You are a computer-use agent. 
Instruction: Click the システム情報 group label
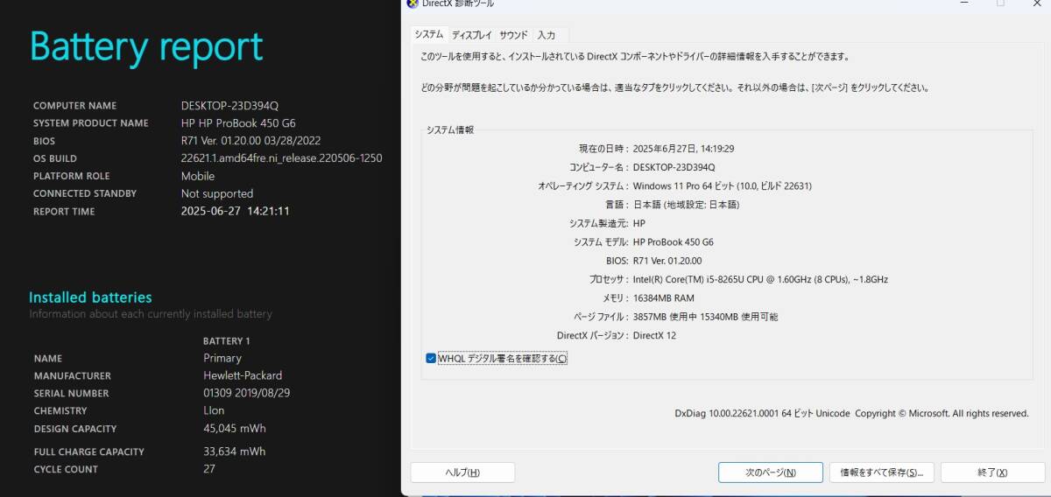pyautogui.click(x=450, y=129)
